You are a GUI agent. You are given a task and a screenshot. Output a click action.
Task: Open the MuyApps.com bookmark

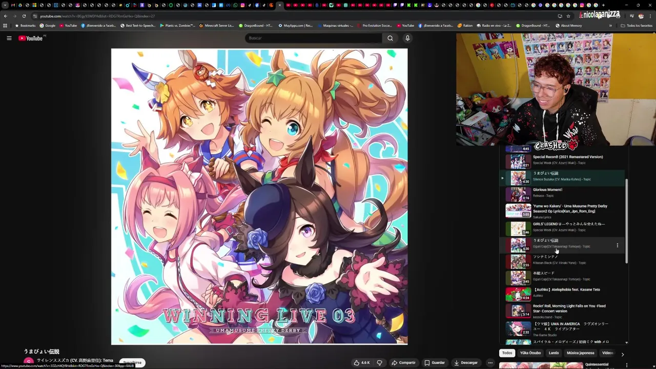tap(295, 25)
